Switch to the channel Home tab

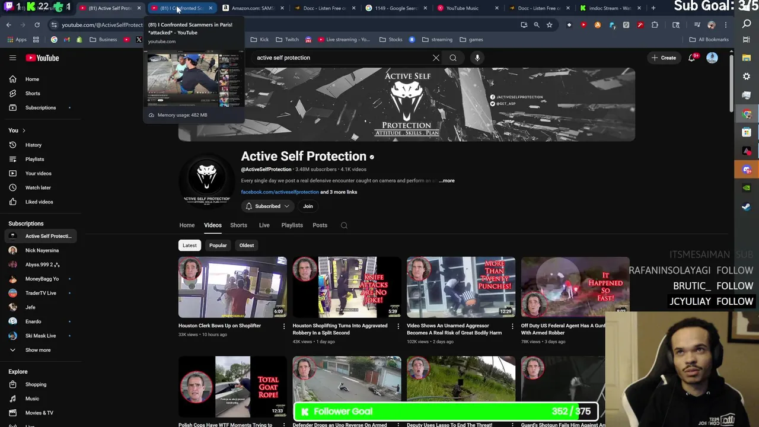pos(187,225)
